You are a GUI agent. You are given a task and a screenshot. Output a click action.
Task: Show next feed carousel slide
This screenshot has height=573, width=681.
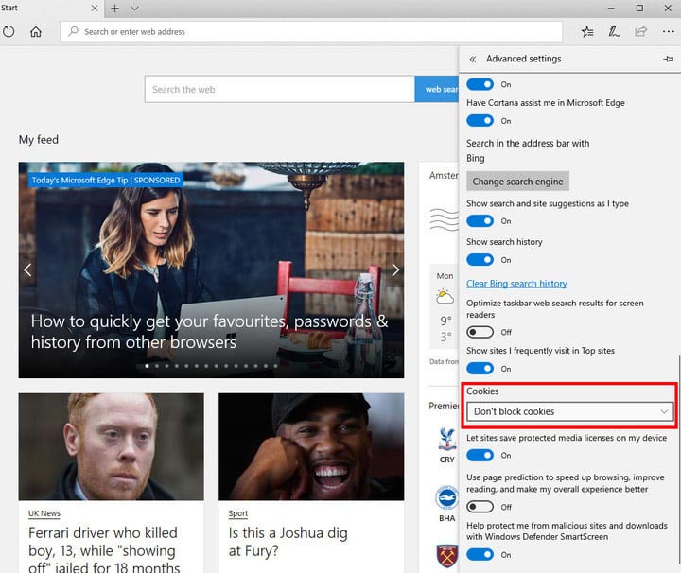(x=394, y=270)
